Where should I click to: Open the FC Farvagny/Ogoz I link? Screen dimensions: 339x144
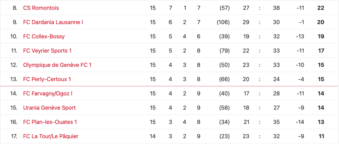(x=48, y=94)
